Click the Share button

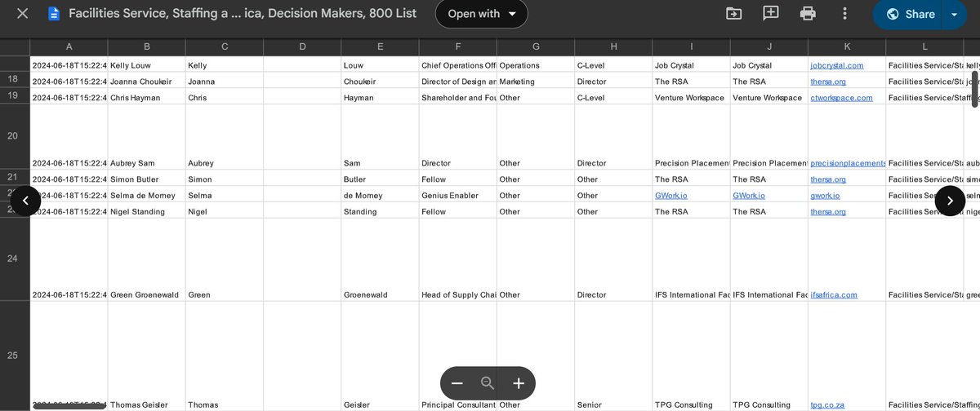point(910,14)
